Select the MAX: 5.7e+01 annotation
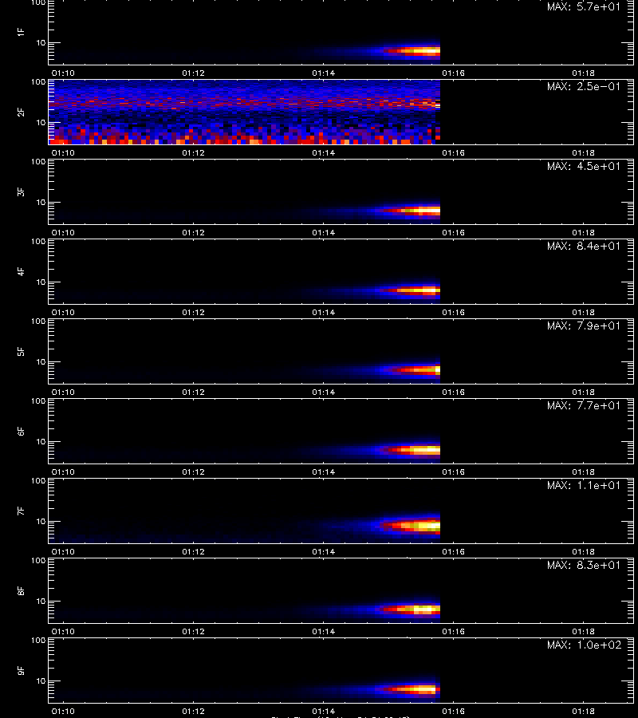This screenshot has height=718, width=638. click(584, 7)
